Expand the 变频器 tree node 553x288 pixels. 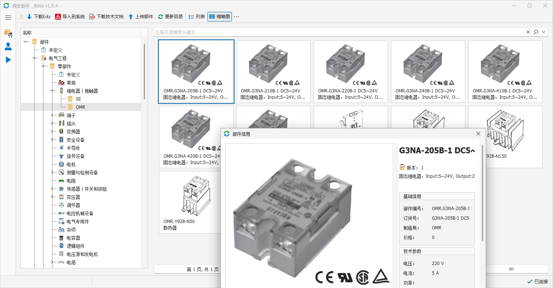point(52,132)
